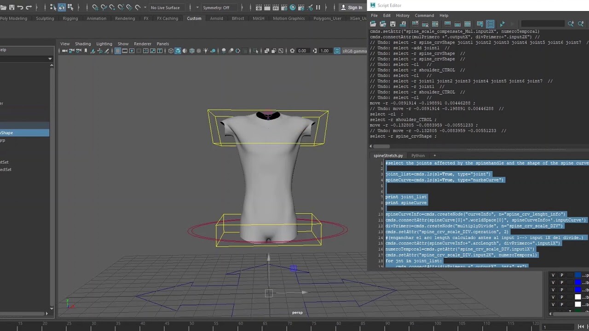Open the History menu in Script Editor

[403, 15]
